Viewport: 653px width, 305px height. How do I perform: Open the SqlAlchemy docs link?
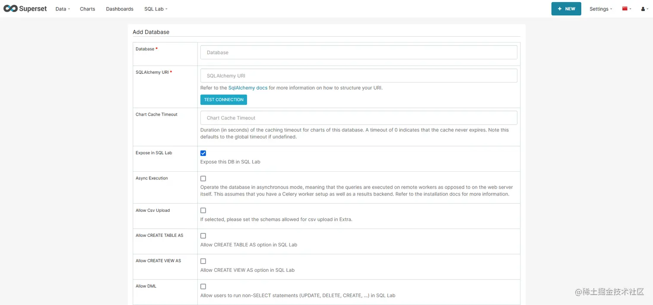pyautogui.click(x=248, y=88)
